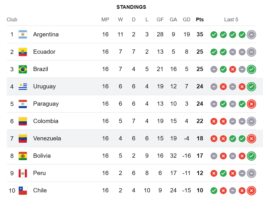Click the Club column header

coord(12,20)
